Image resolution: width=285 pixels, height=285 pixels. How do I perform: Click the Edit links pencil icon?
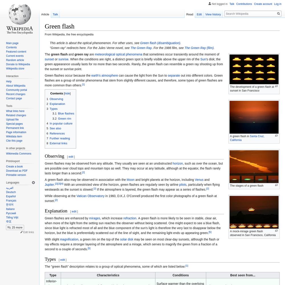(21, 232)
